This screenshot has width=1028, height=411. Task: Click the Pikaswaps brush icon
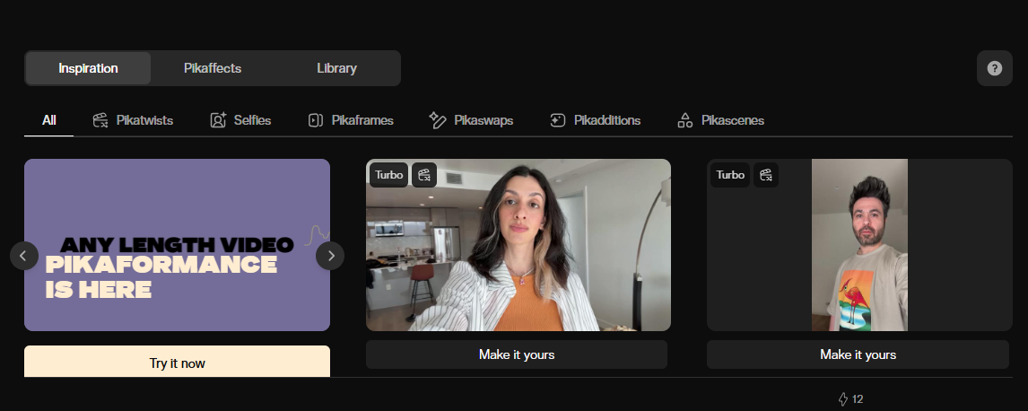(437, 120)
